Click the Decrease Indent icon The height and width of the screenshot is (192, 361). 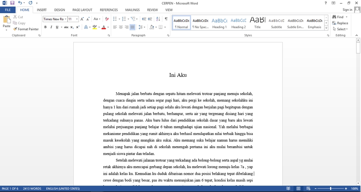(x=144, y=19)
